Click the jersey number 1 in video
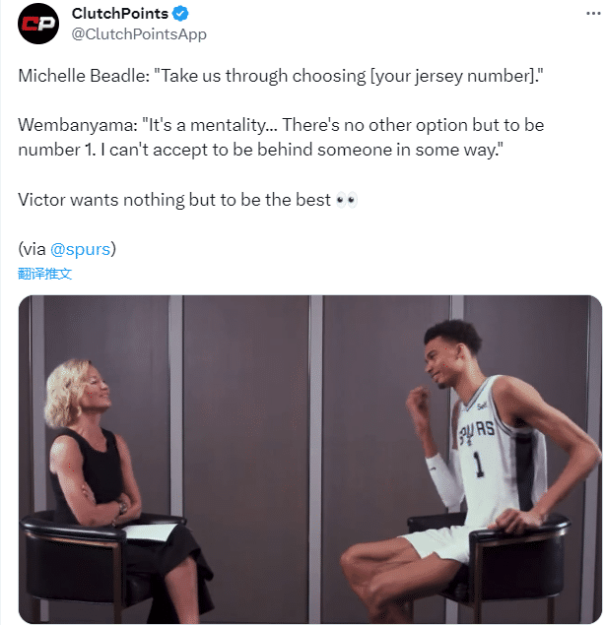This screenshot has width=605, height=625. tap(478, 464)
